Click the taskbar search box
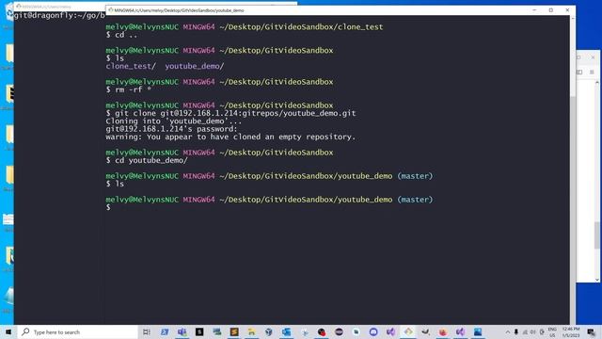Viewport: 602px width, 339px height. [x=77, y=332]
